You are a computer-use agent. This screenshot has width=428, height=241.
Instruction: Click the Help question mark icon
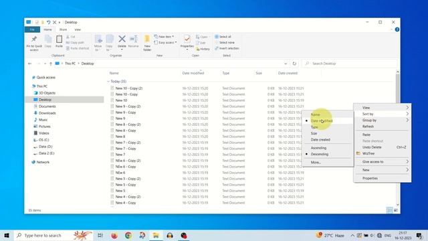(397, 29)
